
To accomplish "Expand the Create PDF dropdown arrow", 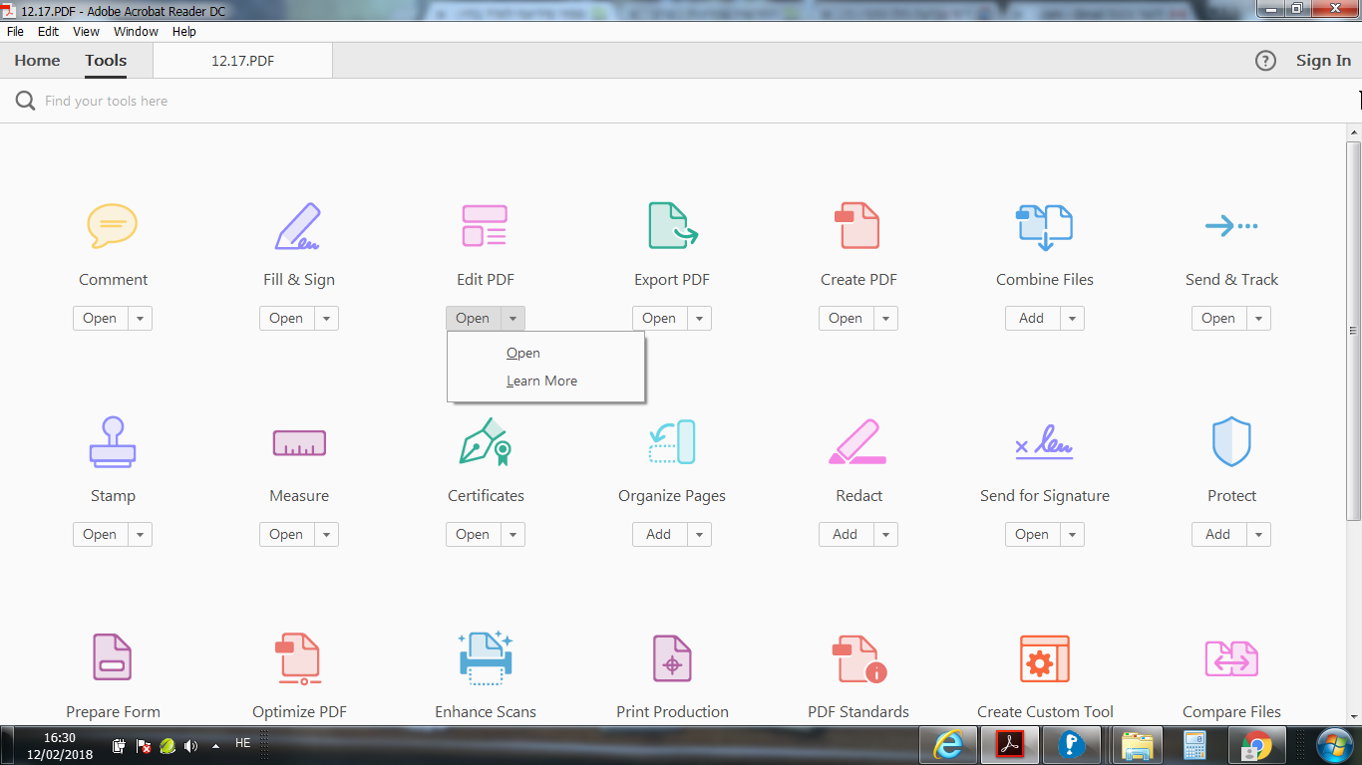I will (885, 319).
